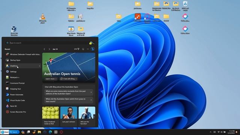
Task: Open Task View from the taskbar
Action: (x=28, y=132)
